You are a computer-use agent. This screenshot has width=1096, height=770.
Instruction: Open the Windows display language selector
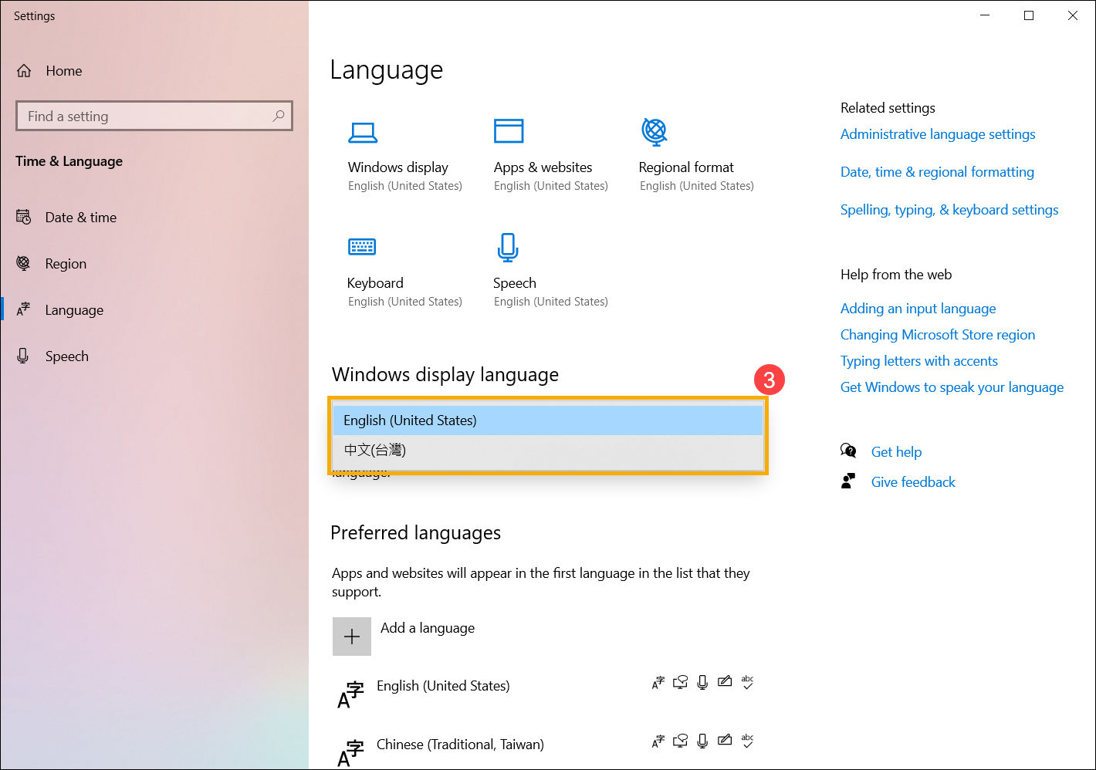click(x=548, y=420)
